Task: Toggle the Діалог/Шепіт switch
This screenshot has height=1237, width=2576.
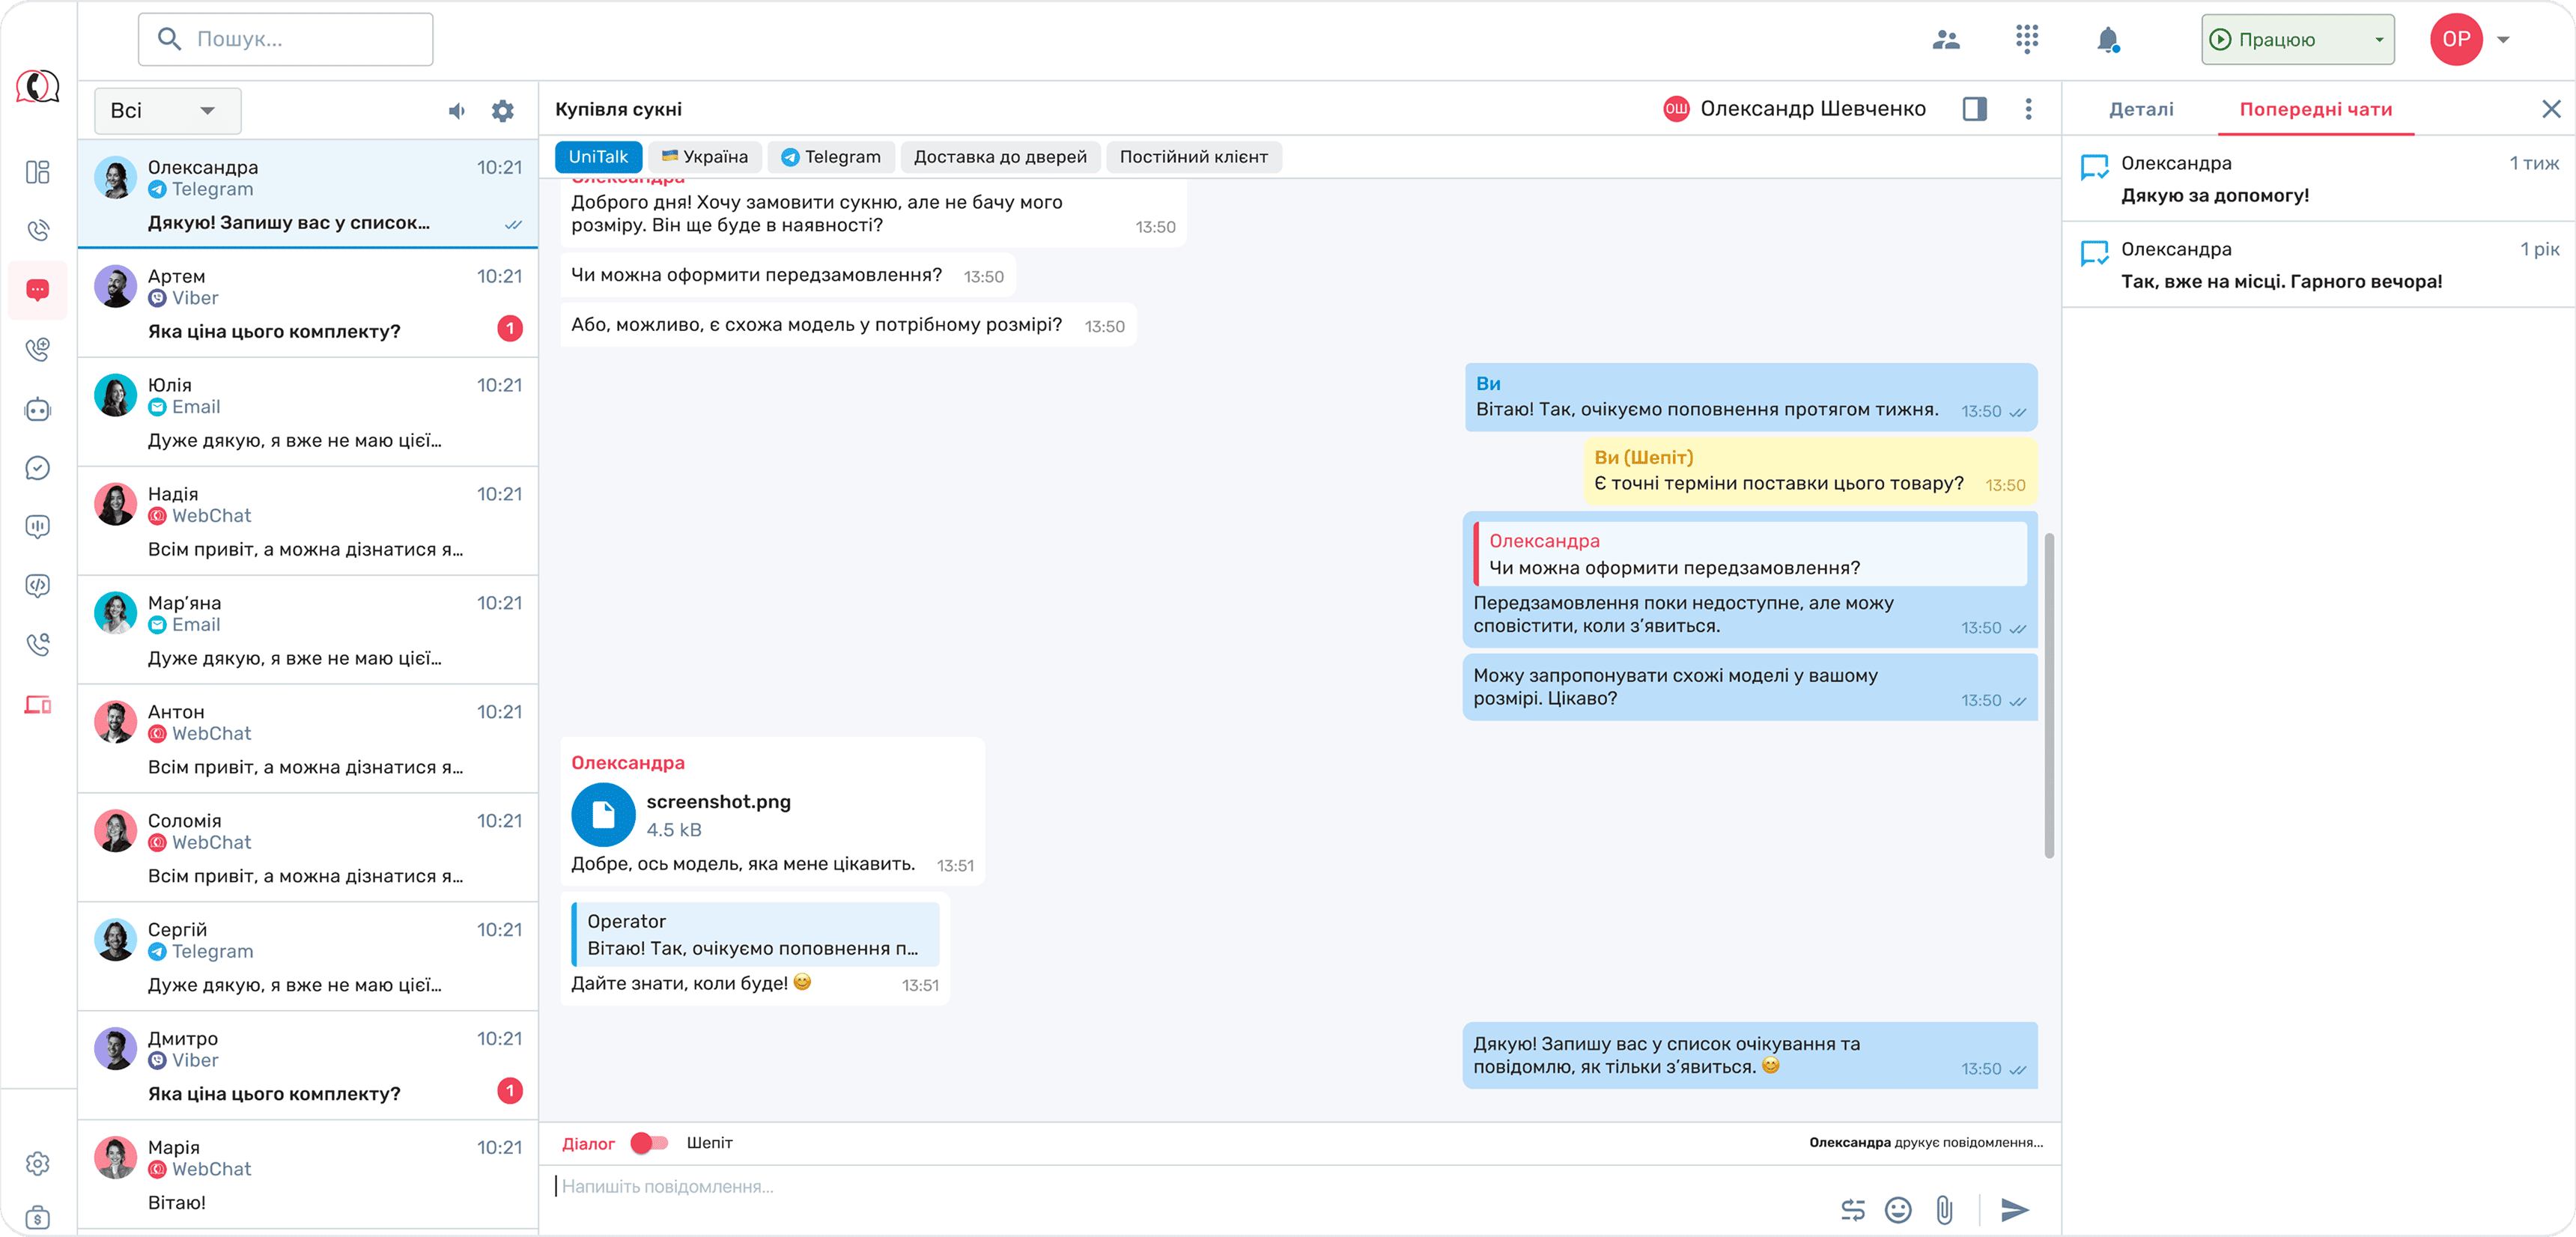Action: point(650,1143)
